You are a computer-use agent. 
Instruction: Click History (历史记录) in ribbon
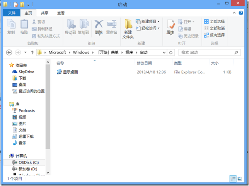188,36
